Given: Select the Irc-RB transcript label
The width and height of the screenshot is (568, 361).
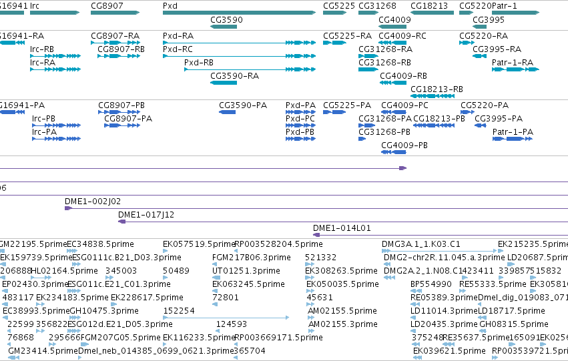Looking at the screenshot, I should (42, 49).
